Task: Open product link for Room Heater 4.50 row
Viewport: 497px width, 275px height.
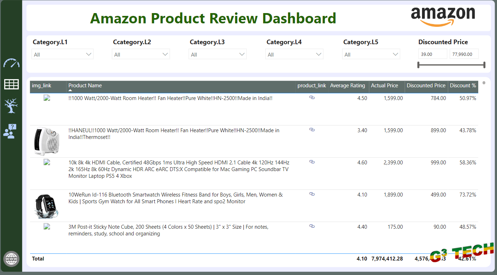Action: click(312, 98)
